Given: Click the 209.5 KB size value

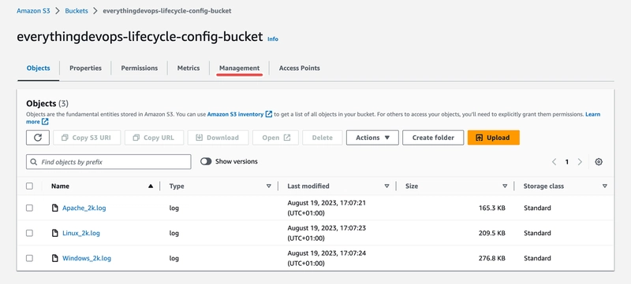Looking at the screenshot, I should point(492,234).
